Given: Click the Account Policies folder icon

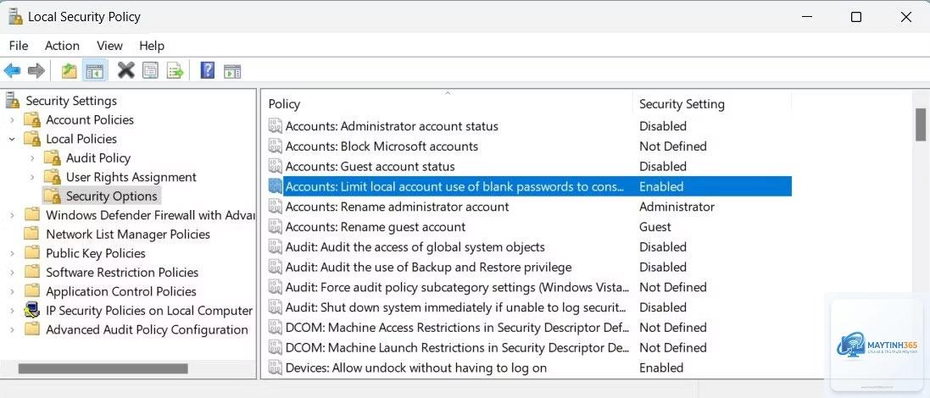Looking at the screenshot, I should 32,119.
